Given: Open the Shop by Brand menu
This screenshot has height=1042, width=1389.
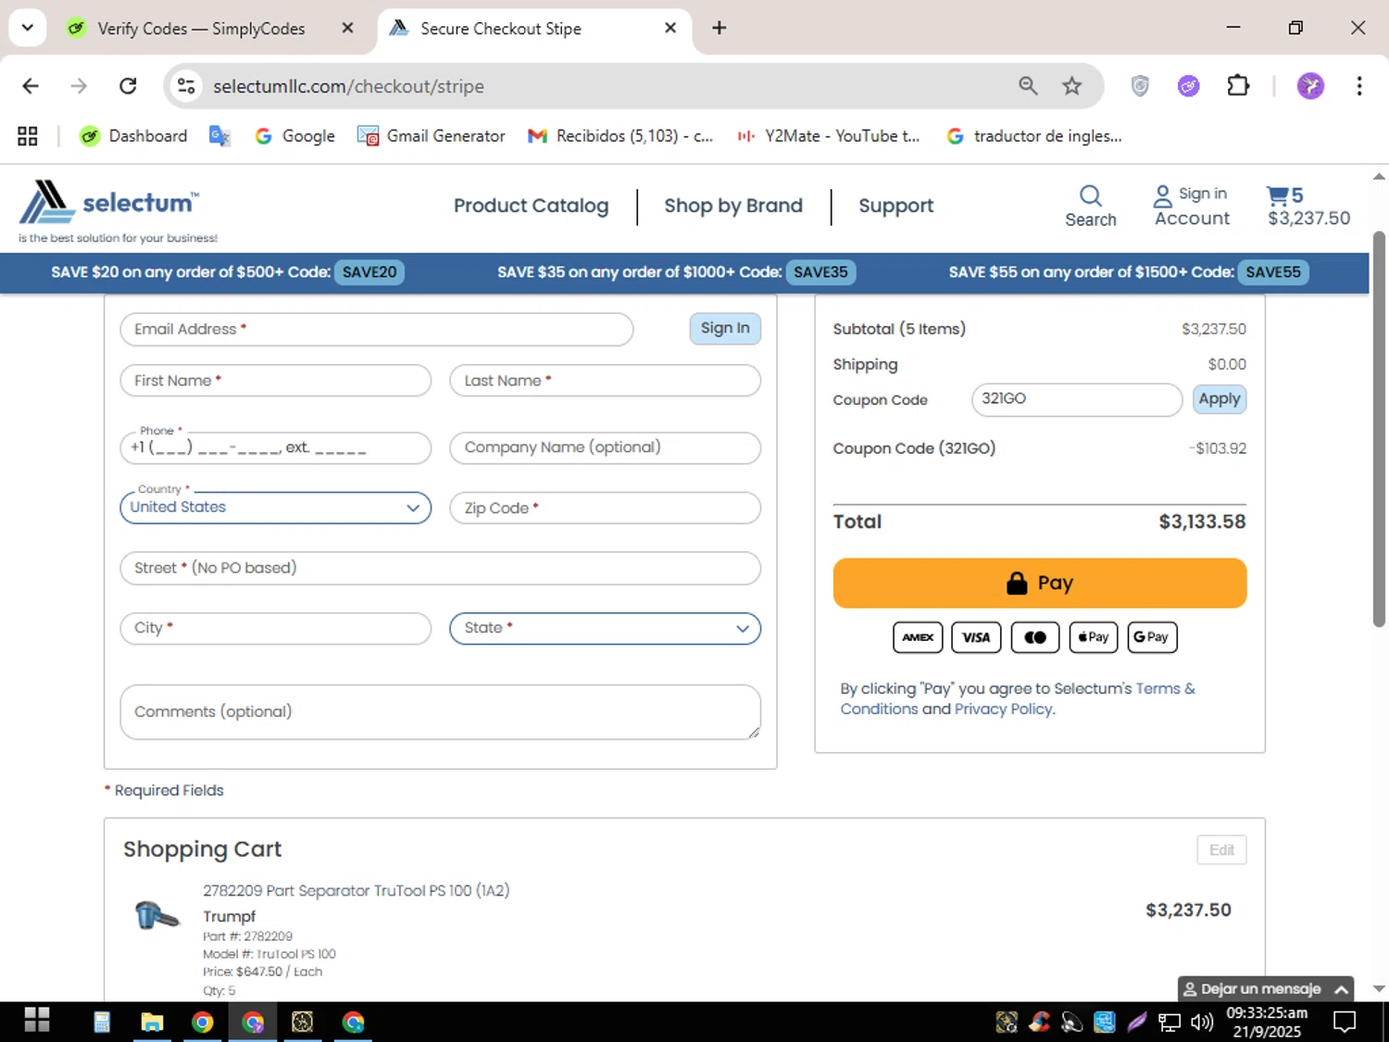Looking at the screenshot, I should click(x=733, y=206).
